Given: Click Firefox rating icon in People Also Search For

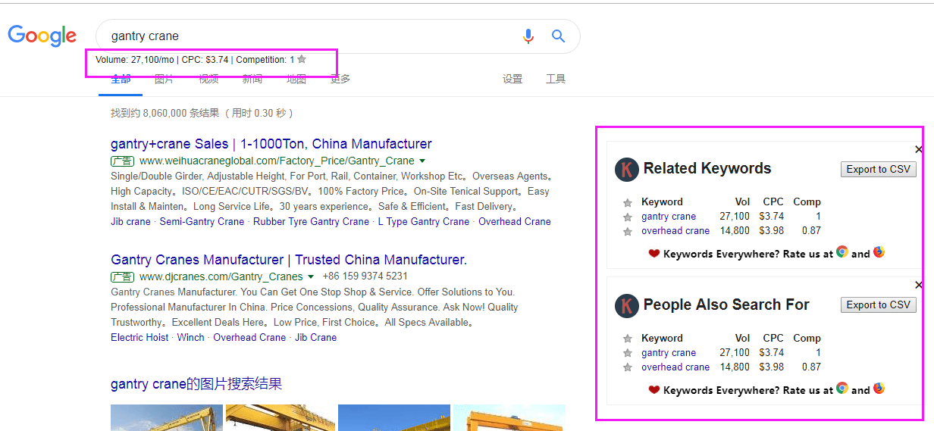Looking at the screenshot, I should [x=879, y=389].
